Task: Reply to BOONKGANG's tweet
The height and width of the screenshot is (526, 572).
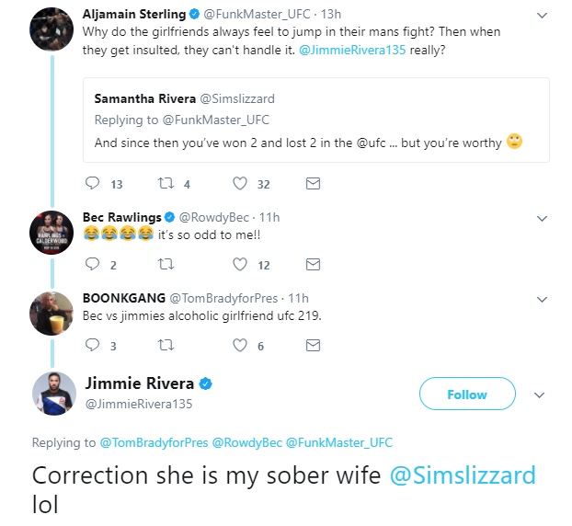Action: tap(92, 346)
